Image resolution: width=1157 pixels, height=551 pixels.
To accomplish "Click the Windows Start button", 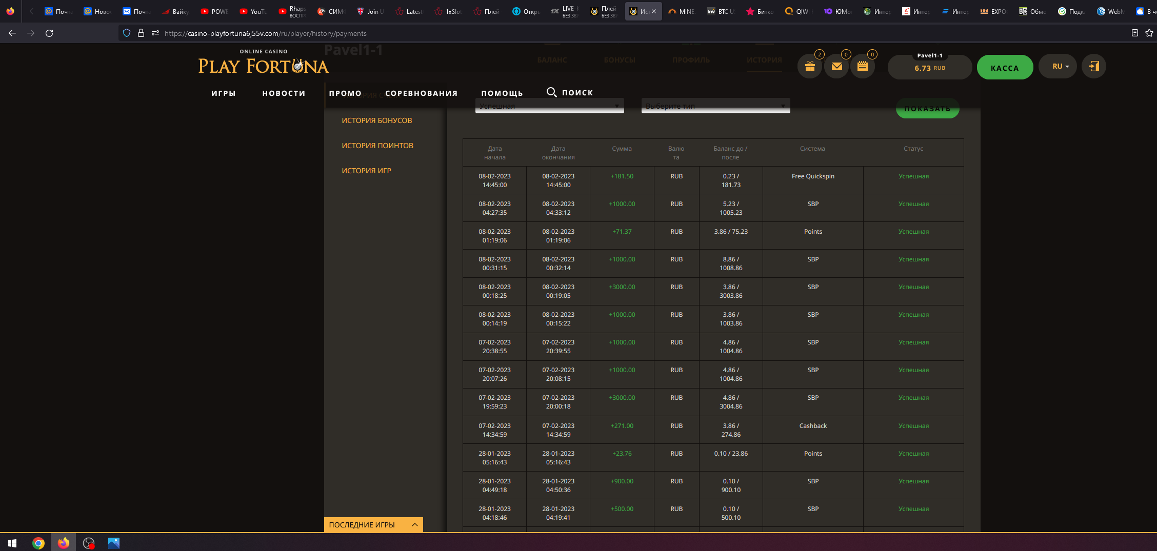I will 12,543.
